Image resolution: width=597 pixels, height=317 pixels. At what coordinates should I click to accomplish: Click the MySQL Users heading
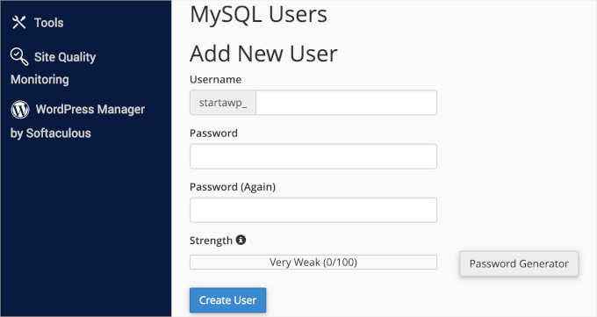click(x=258, y=14)
